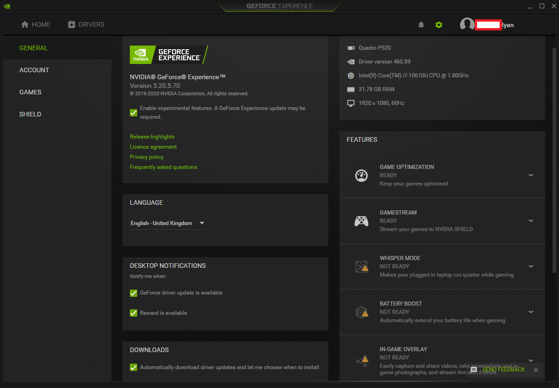559x388 pixels.
Task: Switch to the Drivers tab
Action: [86, 25]
